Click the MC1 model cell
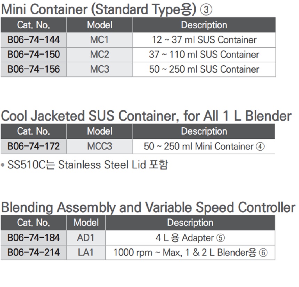Viewport: 299px width, 287px height. pyautogui.click(x=99, y=40)
